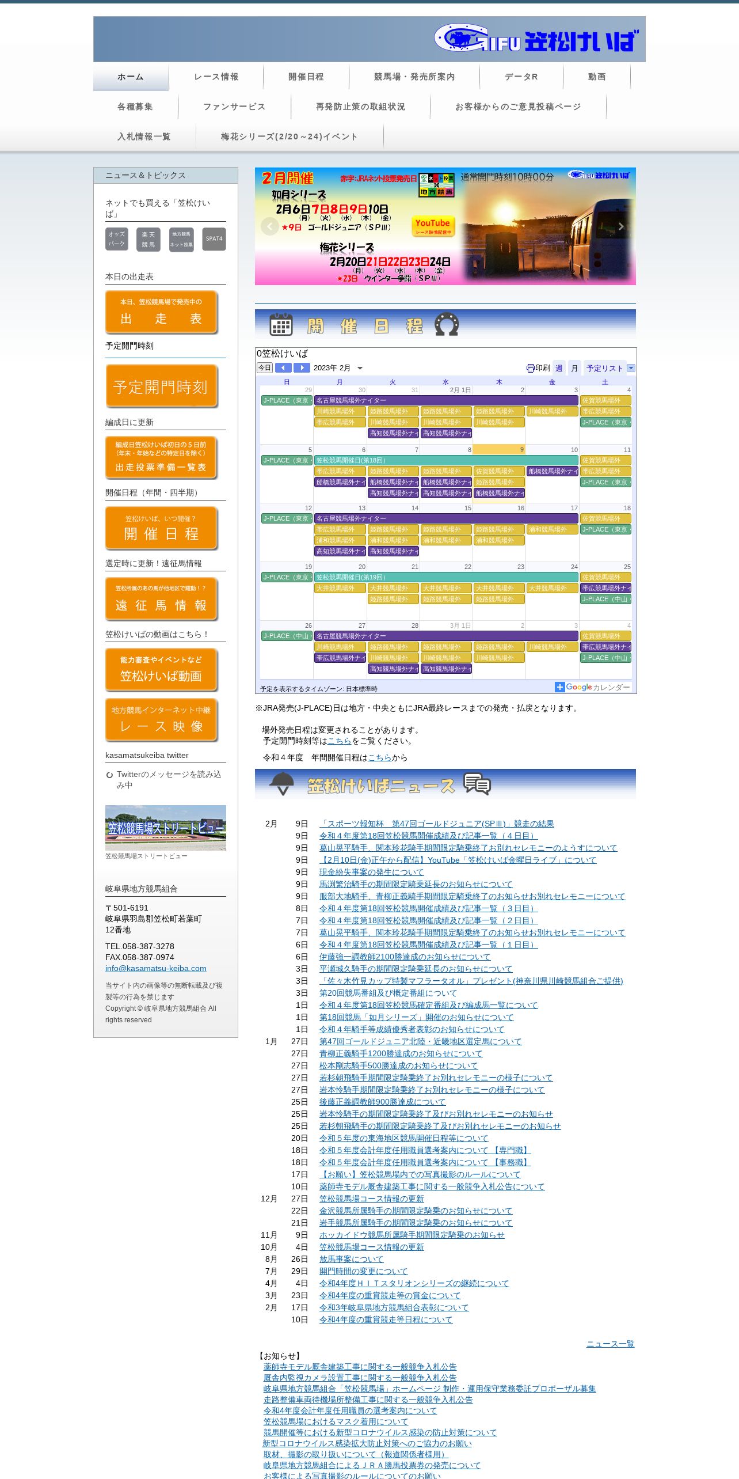Open 笠松競馬場におけるマスク着用について link
The width and height of the screenshot is (739, 1479).
click(x=336, y=1421)
